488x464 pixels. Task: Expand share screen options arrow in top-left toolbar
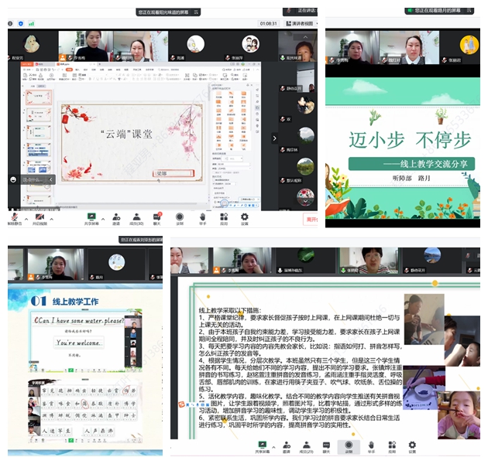[x=101, y=217]
